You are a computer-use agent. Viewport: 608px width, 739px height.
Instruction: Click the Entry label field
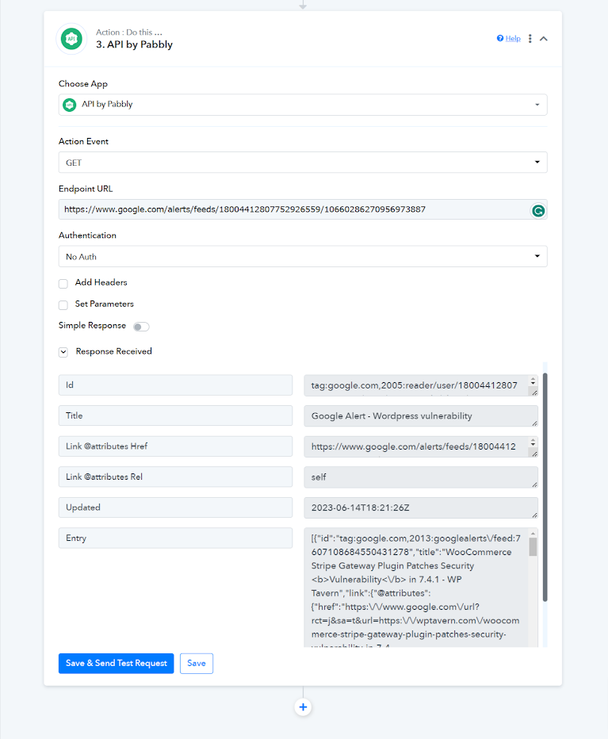175,538
